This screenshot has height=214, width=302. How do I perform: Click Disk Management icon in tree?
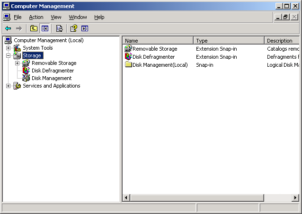26,78
